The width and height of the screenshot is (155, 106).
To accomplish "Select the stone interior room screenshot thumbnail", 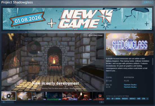I will tap(39, 96).
